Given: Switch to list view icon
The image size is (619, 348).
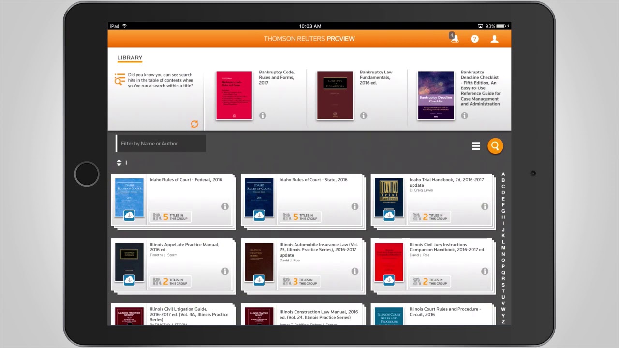Looking at the screenshot, I should 476,146.
